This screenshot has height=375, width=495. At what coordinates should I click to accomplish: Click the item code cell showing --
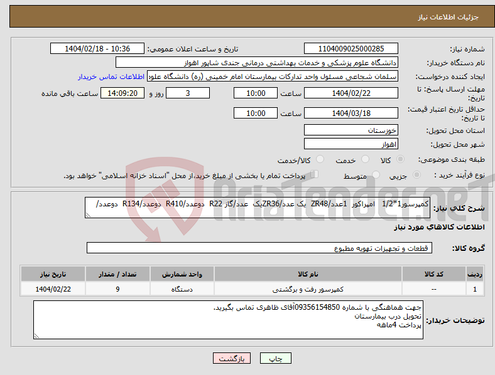coord(434,289)
